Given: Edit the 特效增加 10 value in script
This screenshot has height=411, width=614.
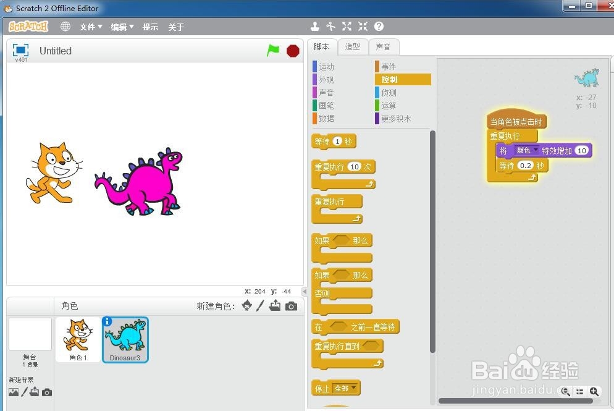Looking at the screenshot, I should click(582, 150).
